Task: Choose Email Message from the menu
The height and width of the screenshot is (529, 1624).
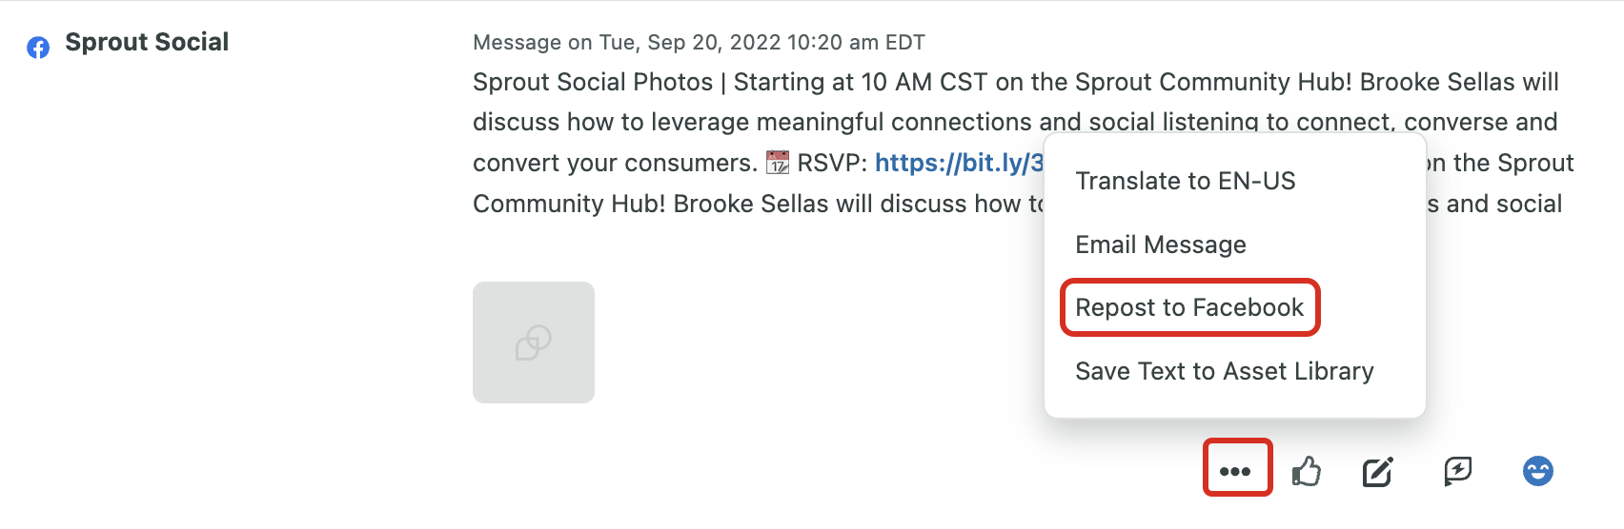Action: tap(1161, 245)
